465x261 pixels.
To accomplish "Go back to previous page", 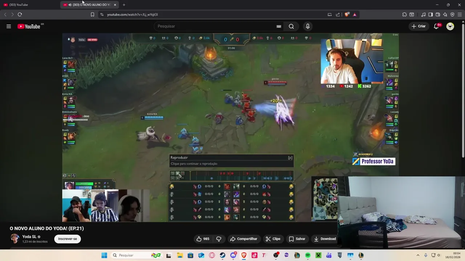I will [x=5, y=14].
